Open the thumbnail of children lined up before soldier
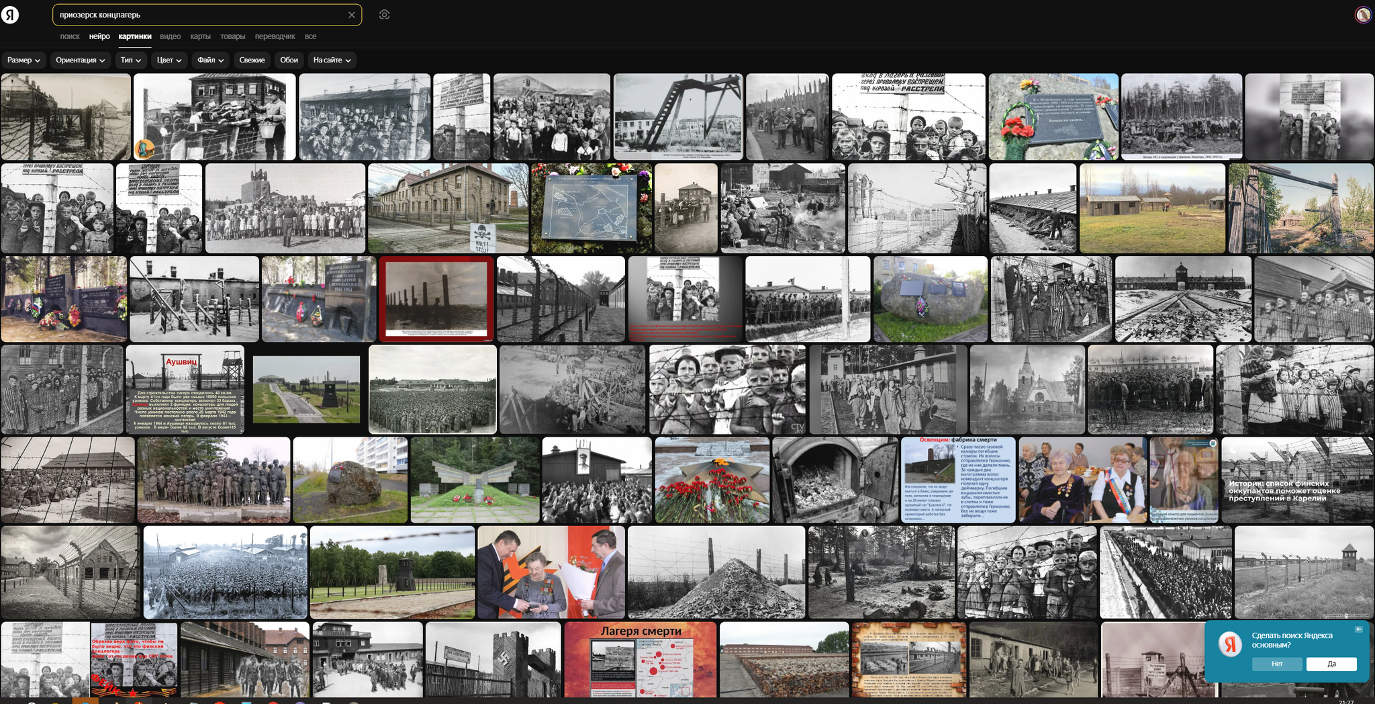The height and width of the screenshot is (704, 1375). click(285, 208)
